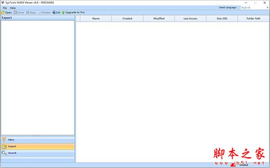Screen dimensions: 270x168
Task: Open the Select Language dropdown
Action: [255, 7]
